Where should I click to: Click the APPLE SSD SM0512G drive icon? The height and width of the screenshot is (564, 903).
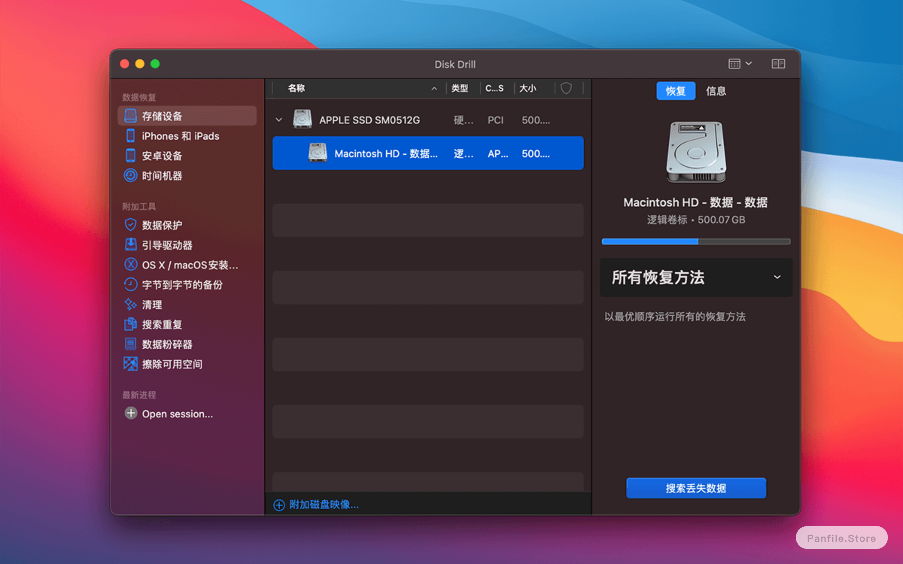tap(303, 119)
